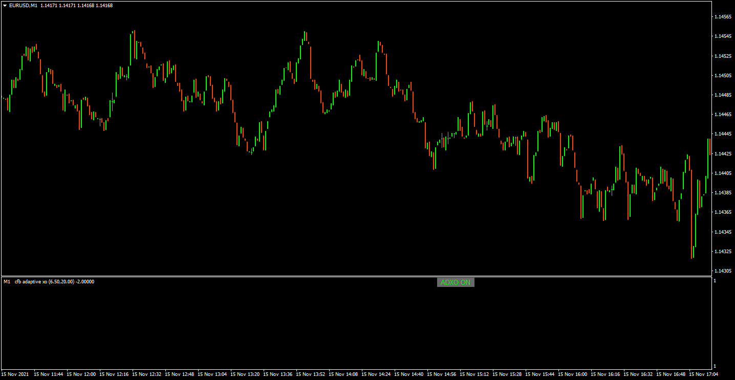
Task: Select the 1.14325 price level label
Action: point(723,252)
